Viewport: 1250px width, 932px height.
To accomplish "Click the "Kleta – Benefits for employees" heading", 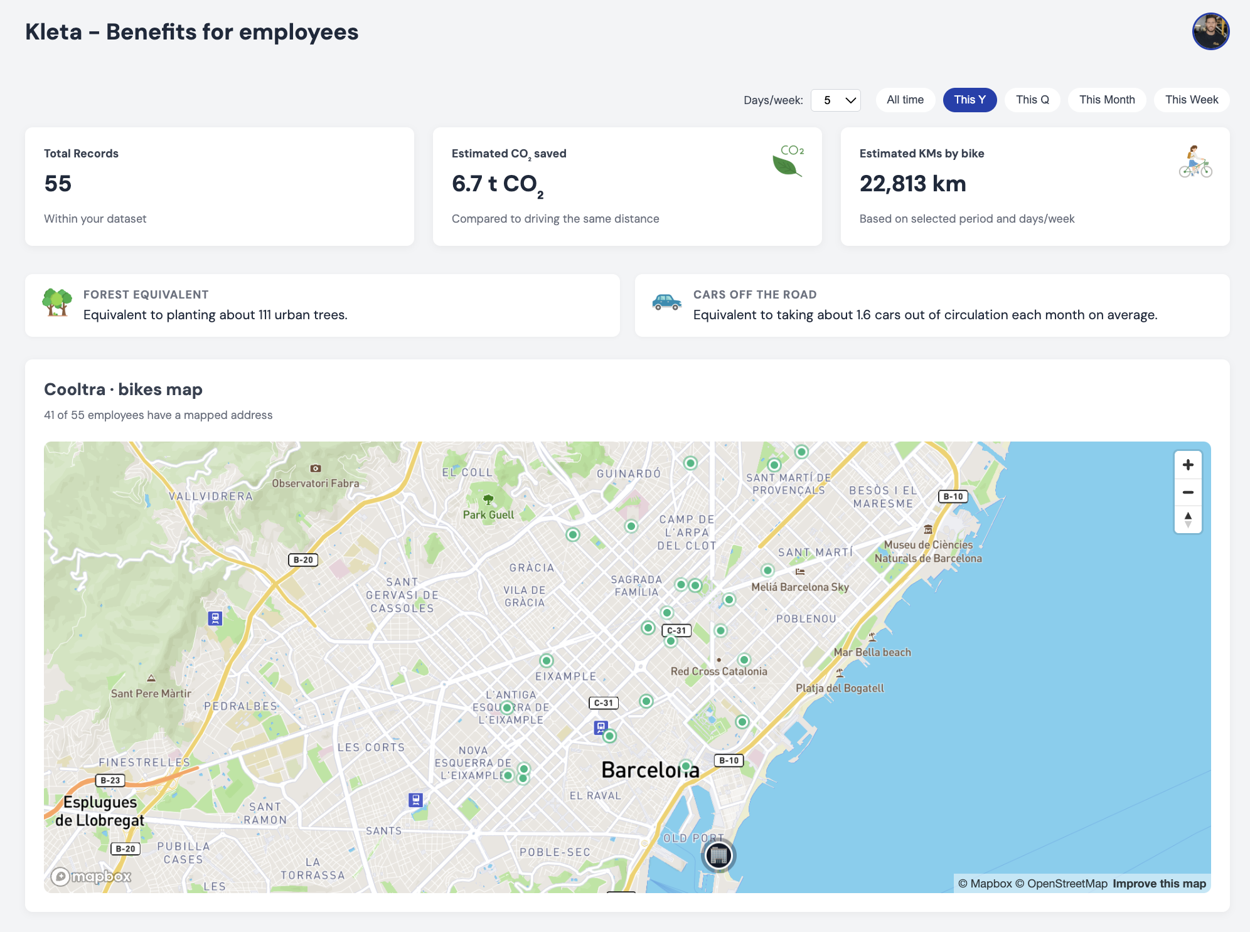I will click(192, 31).
